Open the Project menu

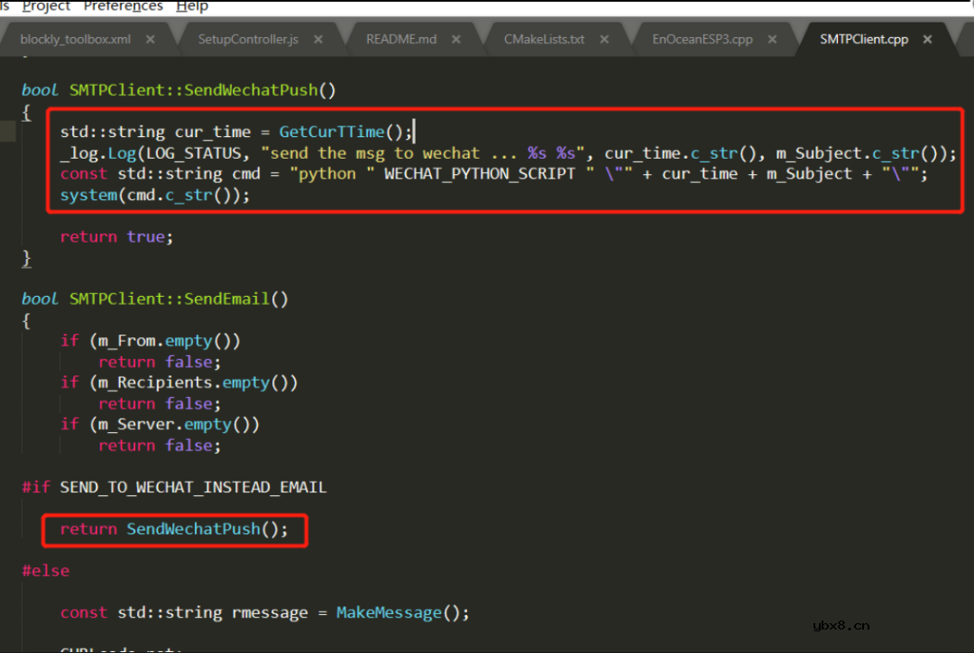(46, 6)
